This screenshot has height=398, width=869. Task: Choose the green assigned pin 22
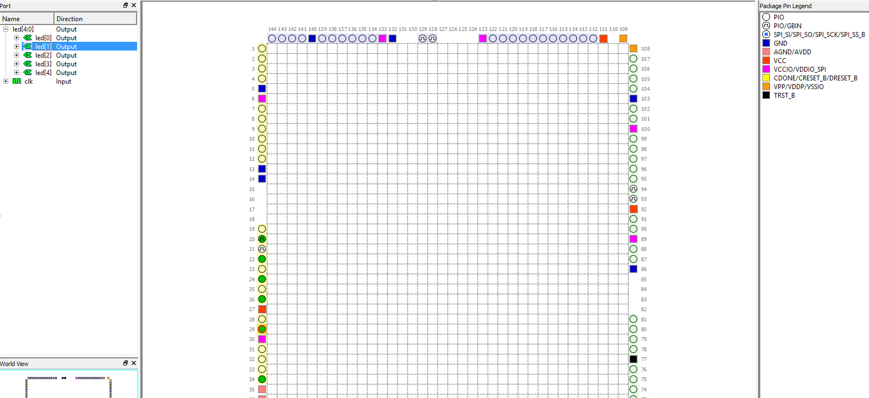click(262, 259)
